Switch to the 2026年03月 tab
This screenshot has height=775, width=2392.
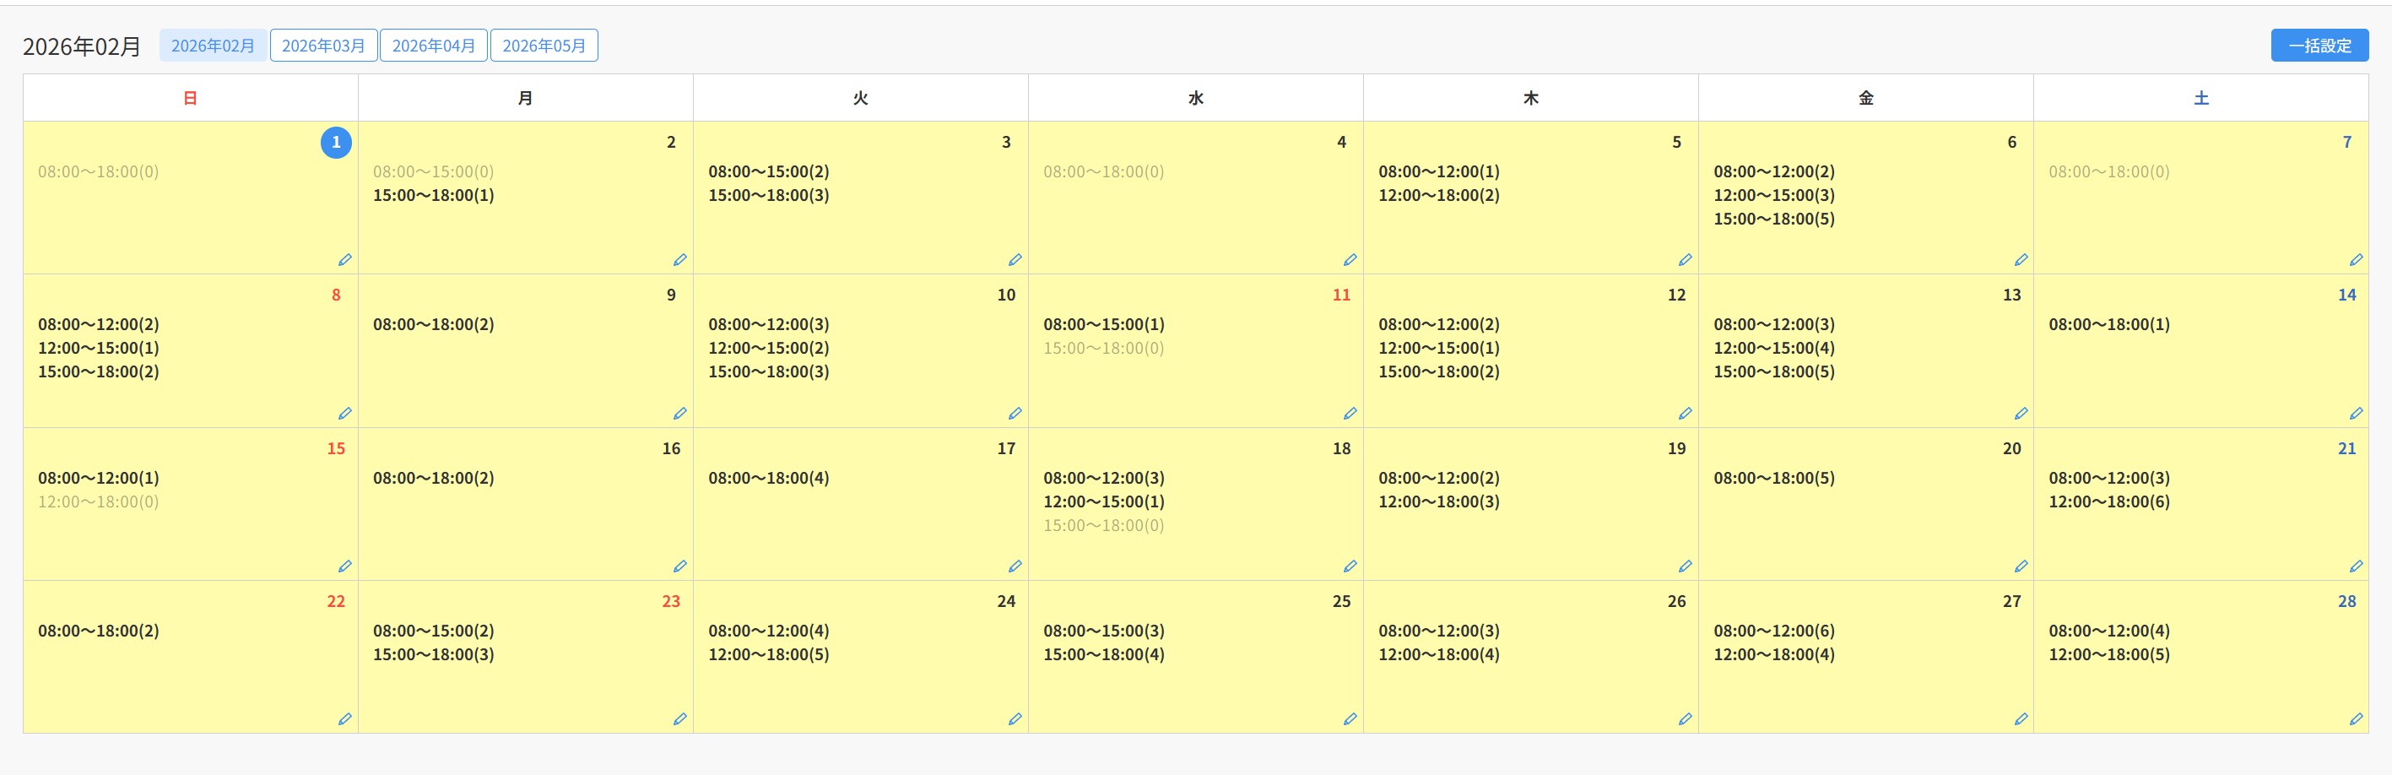323,46
